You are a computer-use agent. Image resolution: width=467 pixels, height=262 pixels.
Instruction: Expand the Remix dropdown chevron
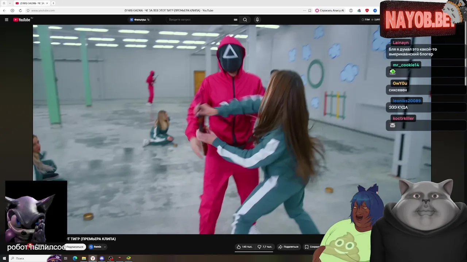coord(105,247)
